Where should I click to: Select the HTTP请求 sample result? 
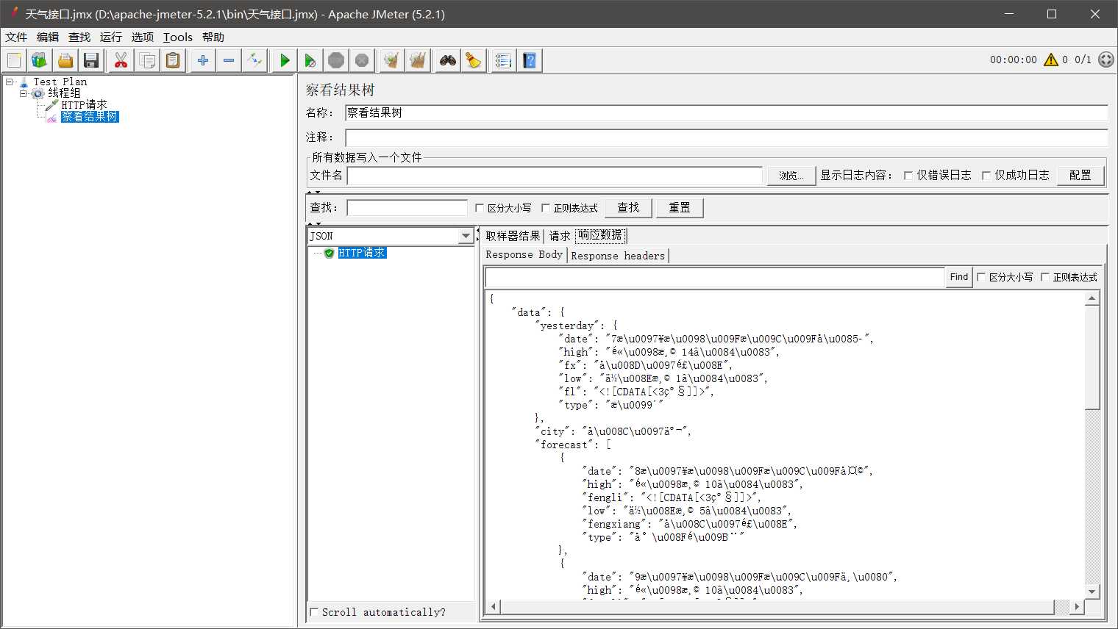pyautogui.click(x=362, y=253)
